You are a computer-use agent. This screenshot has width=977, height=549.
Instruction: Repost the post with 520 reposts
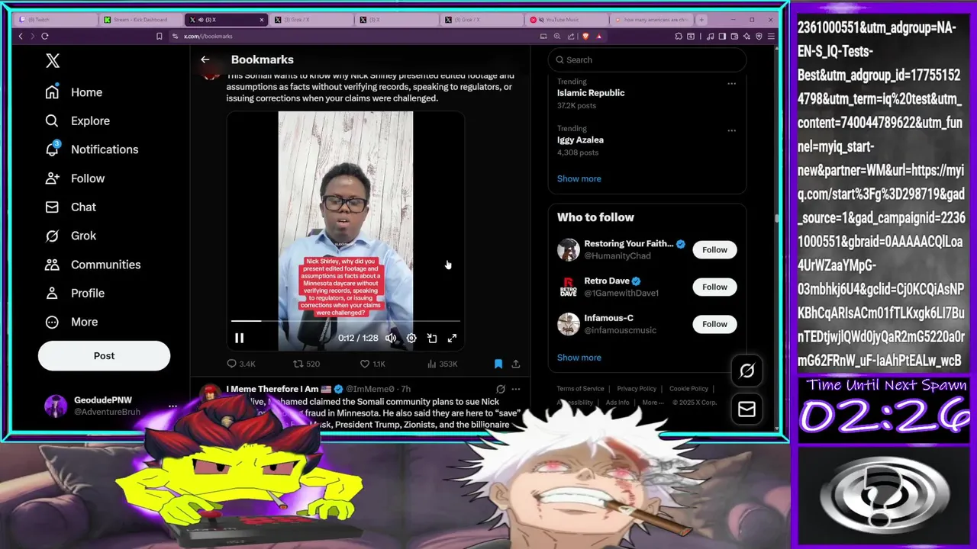point(307,364)
